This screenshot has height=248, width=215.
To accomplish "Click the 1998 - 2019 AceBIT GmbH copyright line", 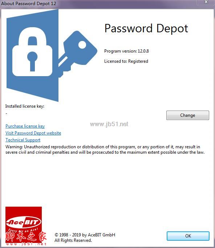I will (85, 235).
